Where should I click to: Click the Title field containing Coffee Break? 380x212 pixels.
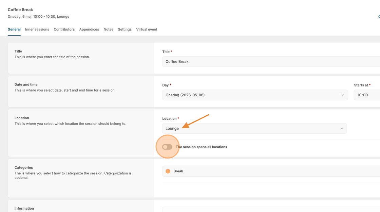(x=268, y=62)
